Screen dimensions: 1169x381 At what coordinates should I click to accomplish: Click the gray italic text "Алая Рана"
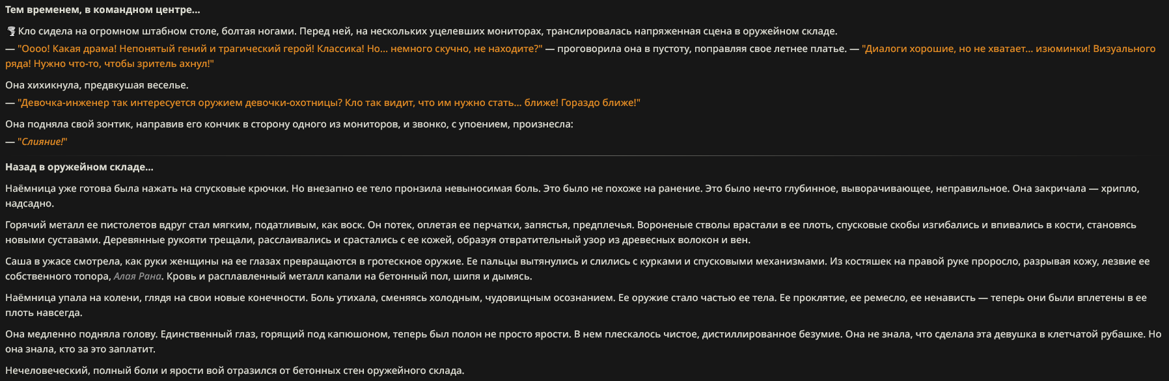click(137, 276)
